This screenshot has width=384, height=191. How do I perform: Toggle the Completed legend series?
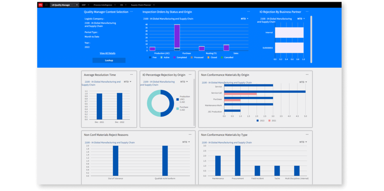coord(180,57)
